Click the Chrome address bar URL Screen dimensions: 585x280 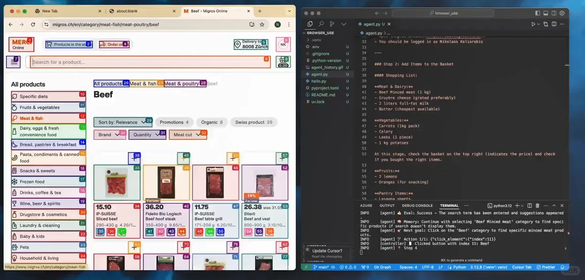[x=105, y=24]
